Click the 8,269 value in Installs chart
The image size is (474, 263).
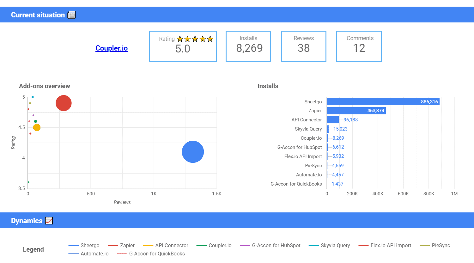338,138
